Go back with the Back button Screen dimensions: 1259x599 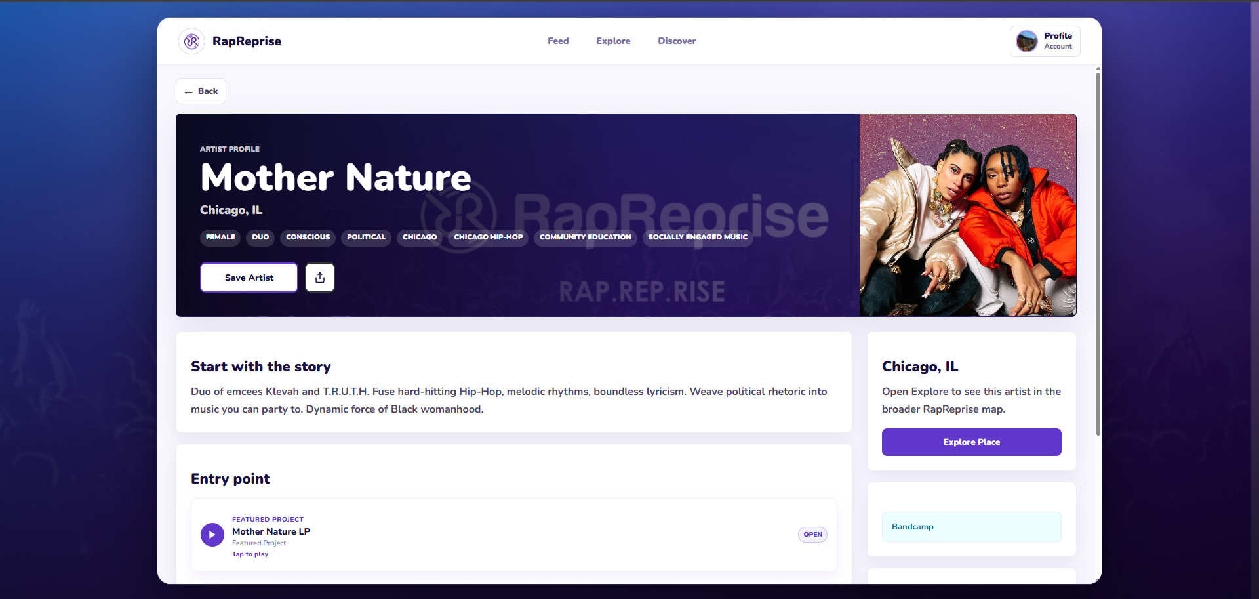click(201, 91)
